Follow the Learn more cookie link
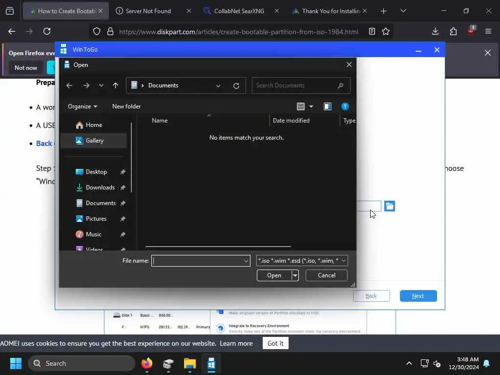Viewport: 500px width, 375px height. click(236, 343)
